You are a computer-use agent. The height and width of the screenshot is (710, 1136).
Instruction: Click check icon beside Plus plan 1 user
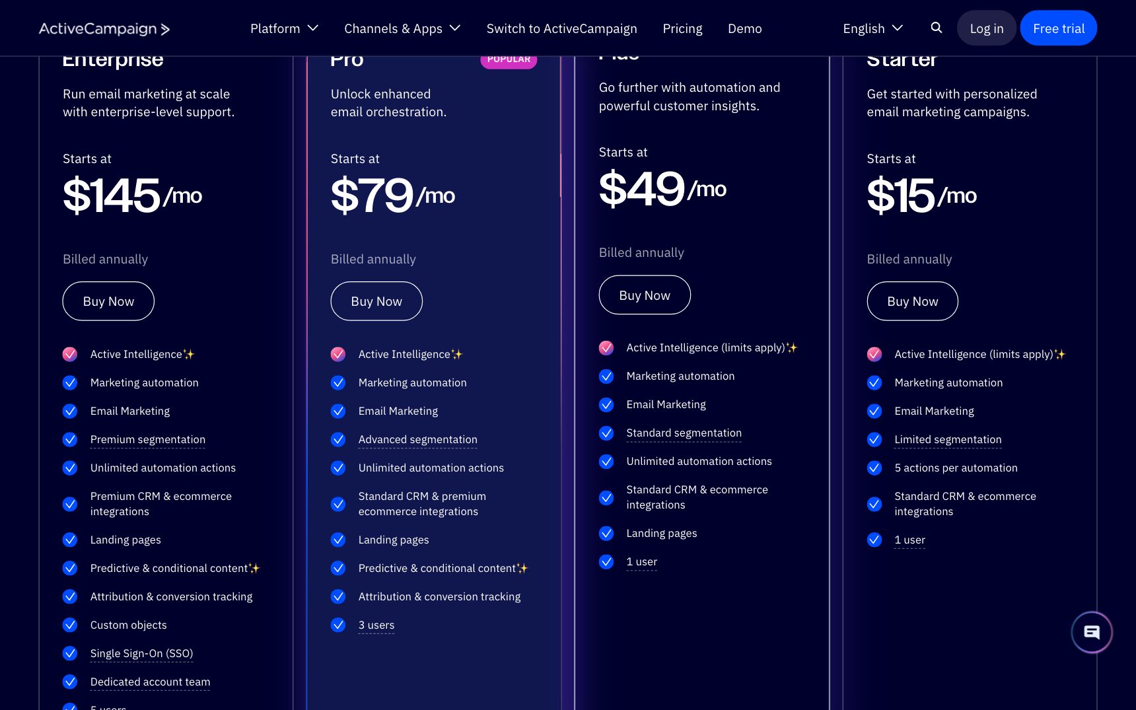606,561
